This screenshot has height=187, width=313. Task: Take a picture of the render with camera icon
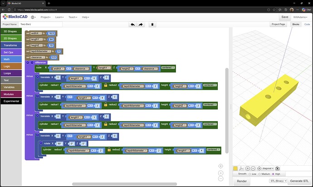[x=278, y=168]
